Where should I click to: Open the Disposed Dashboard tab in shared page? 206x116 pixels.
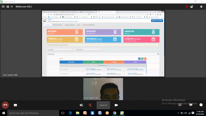tap(70, 25)
